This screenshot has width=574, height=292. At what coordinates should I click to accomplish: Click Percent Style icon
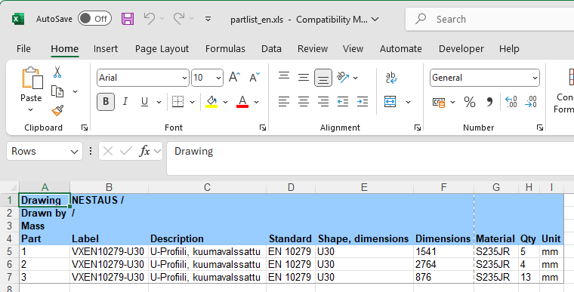(470, 102)
